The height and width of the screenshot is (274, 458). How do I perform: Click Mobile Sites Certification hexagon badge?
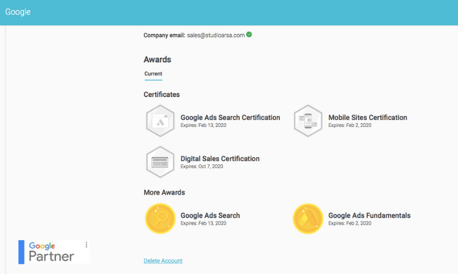click(308, 121)
